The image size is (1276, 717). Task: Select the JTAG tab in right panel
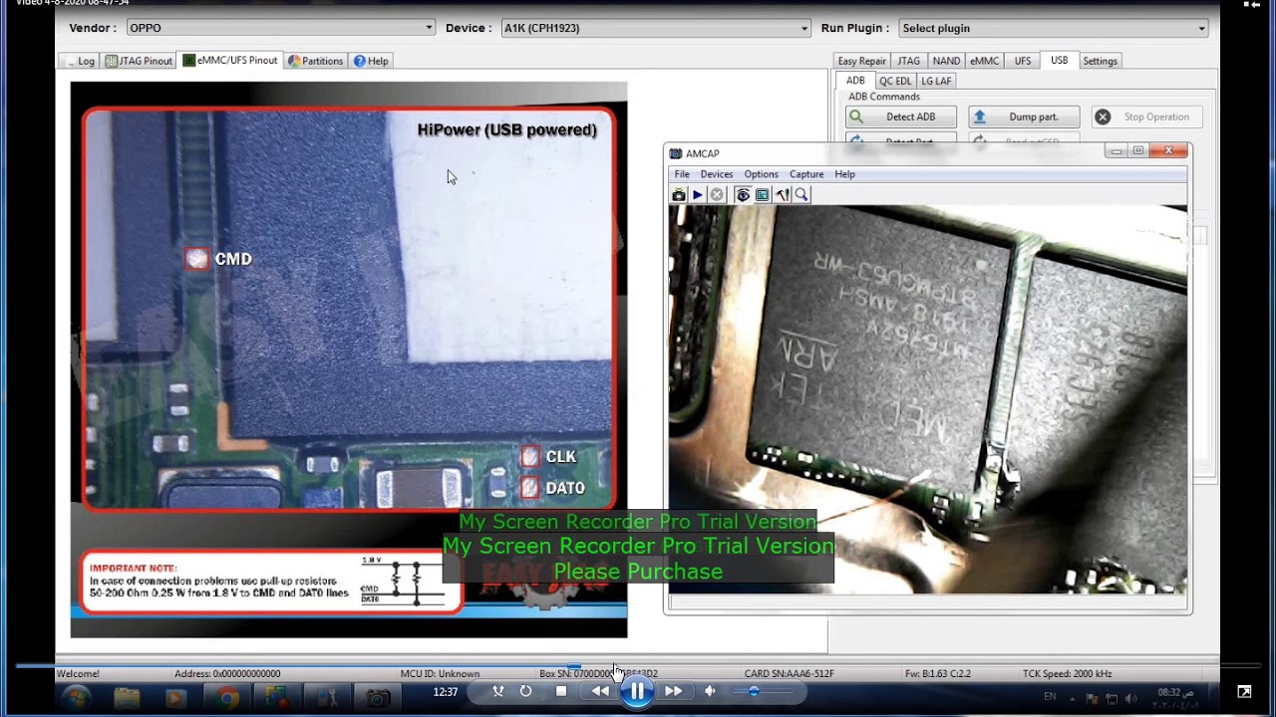tap(908, 61)
